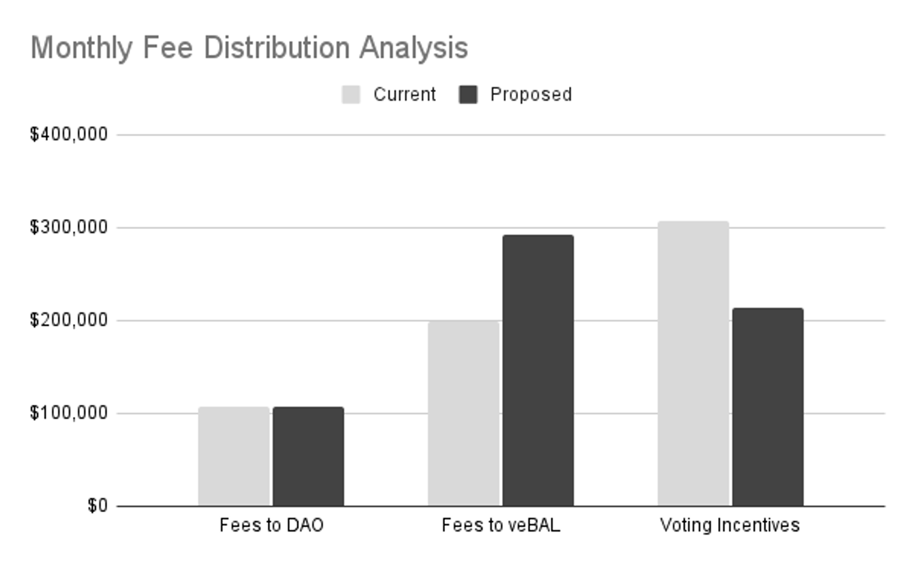Click the $400,000 horizontal gridline
Screen dimensions: 913x565
(499, 135)
